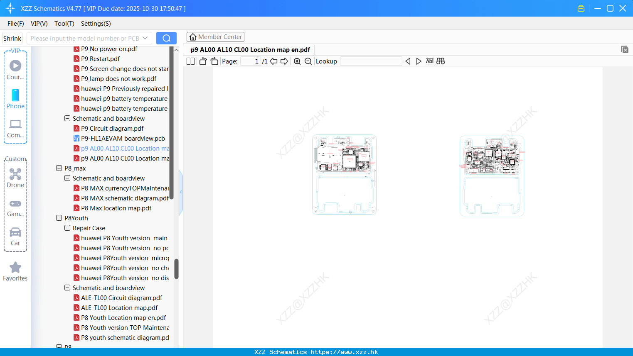Open the model number dropdown

point(145,38)
